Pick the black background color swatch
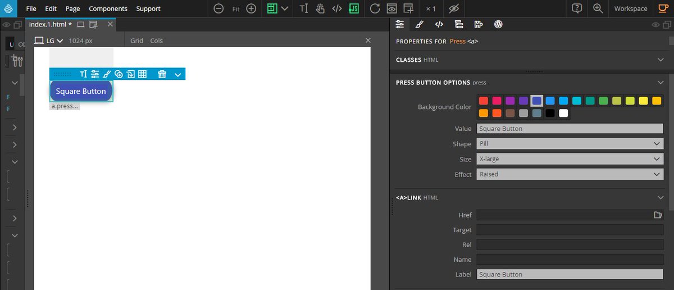This screenshot has width=674, height=290. 550,113
